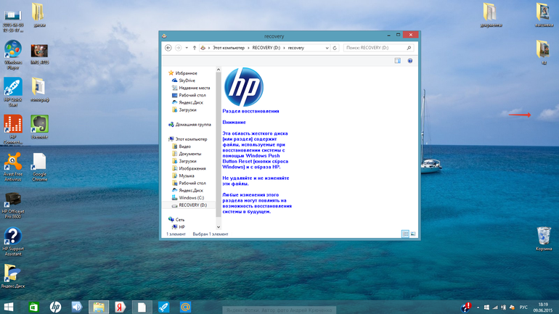Screen dimensions: 559x314
Task: Open HP Quick Start rocket on taskbar
Action: click(163, 307)
